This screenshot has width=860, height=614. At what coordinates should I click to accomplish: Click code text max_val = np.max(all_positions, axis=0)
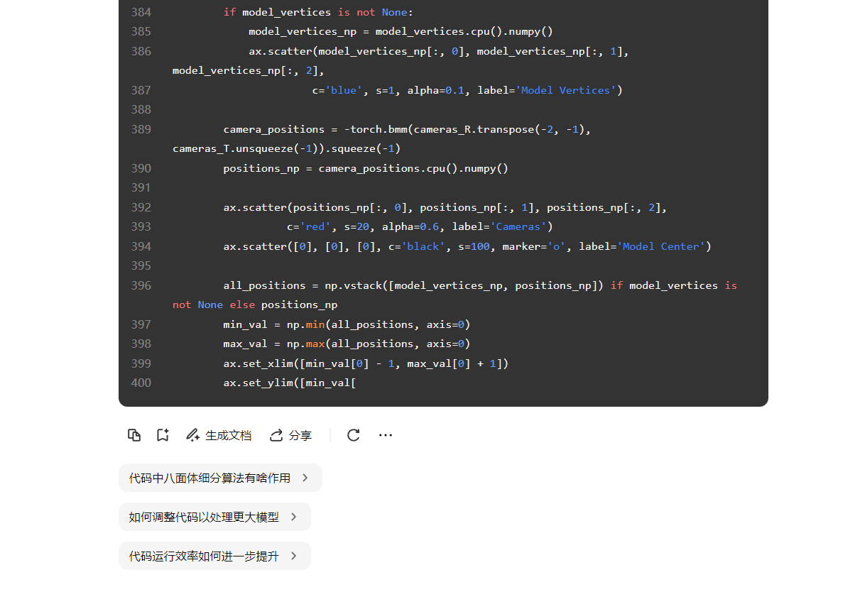click(347, 344)
